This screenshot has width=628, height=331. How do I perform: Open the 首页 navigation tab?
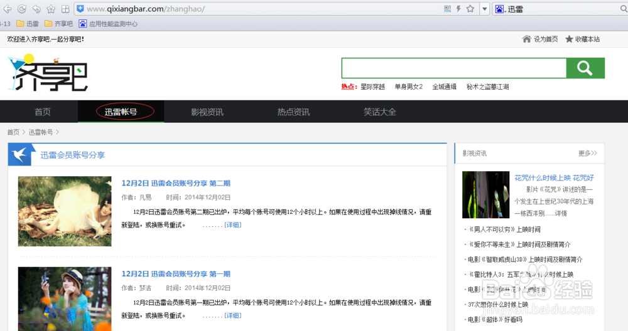tap(43, 112)
